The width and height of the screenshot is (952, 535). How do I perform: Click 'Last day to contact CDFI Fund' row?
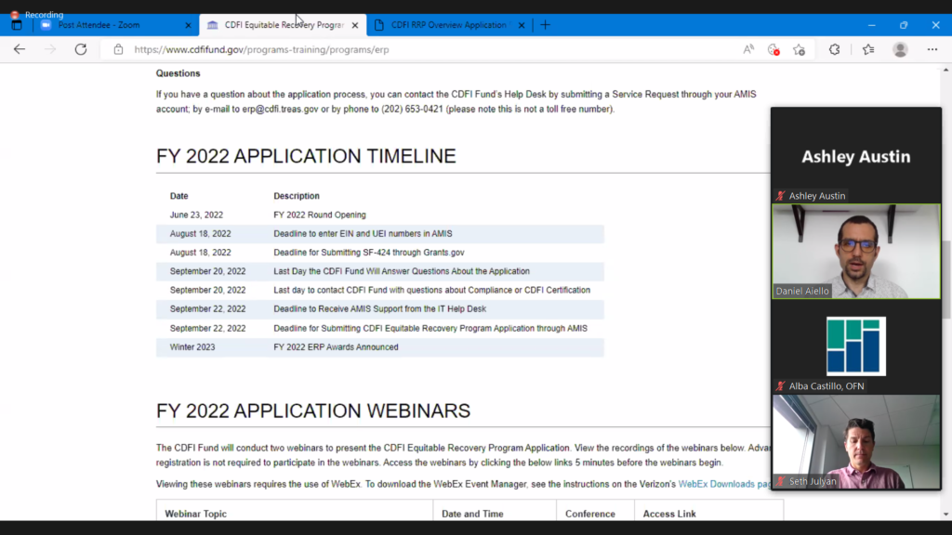380,290
